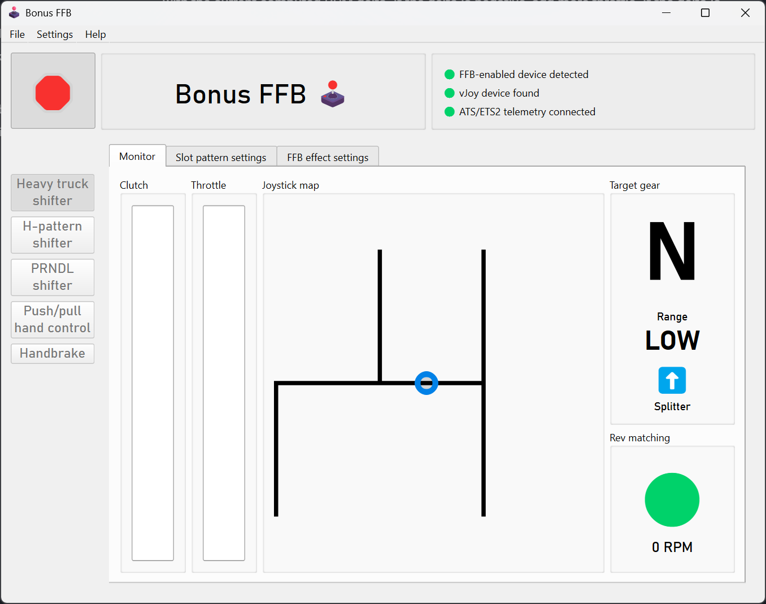Choose the PRNDL shifter mode
Viewport: 766px width, 604px height.
[53, 277]
